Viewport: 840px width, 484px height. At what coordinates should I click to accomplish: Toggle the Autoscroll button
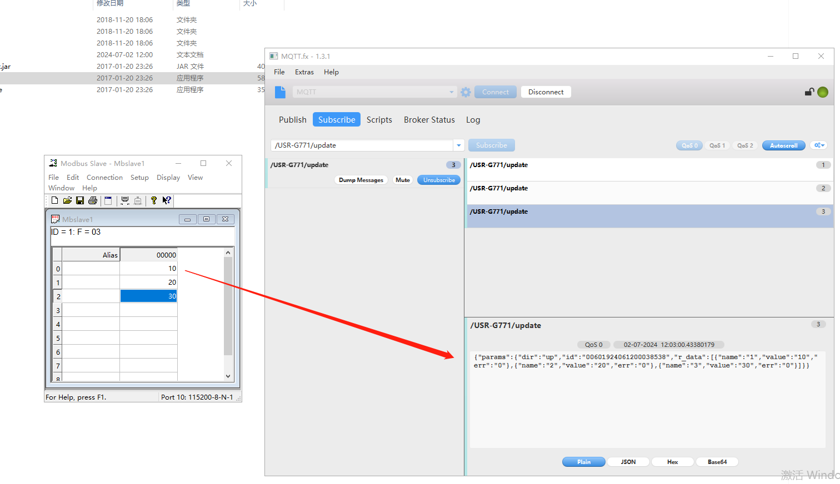point(783,145)
